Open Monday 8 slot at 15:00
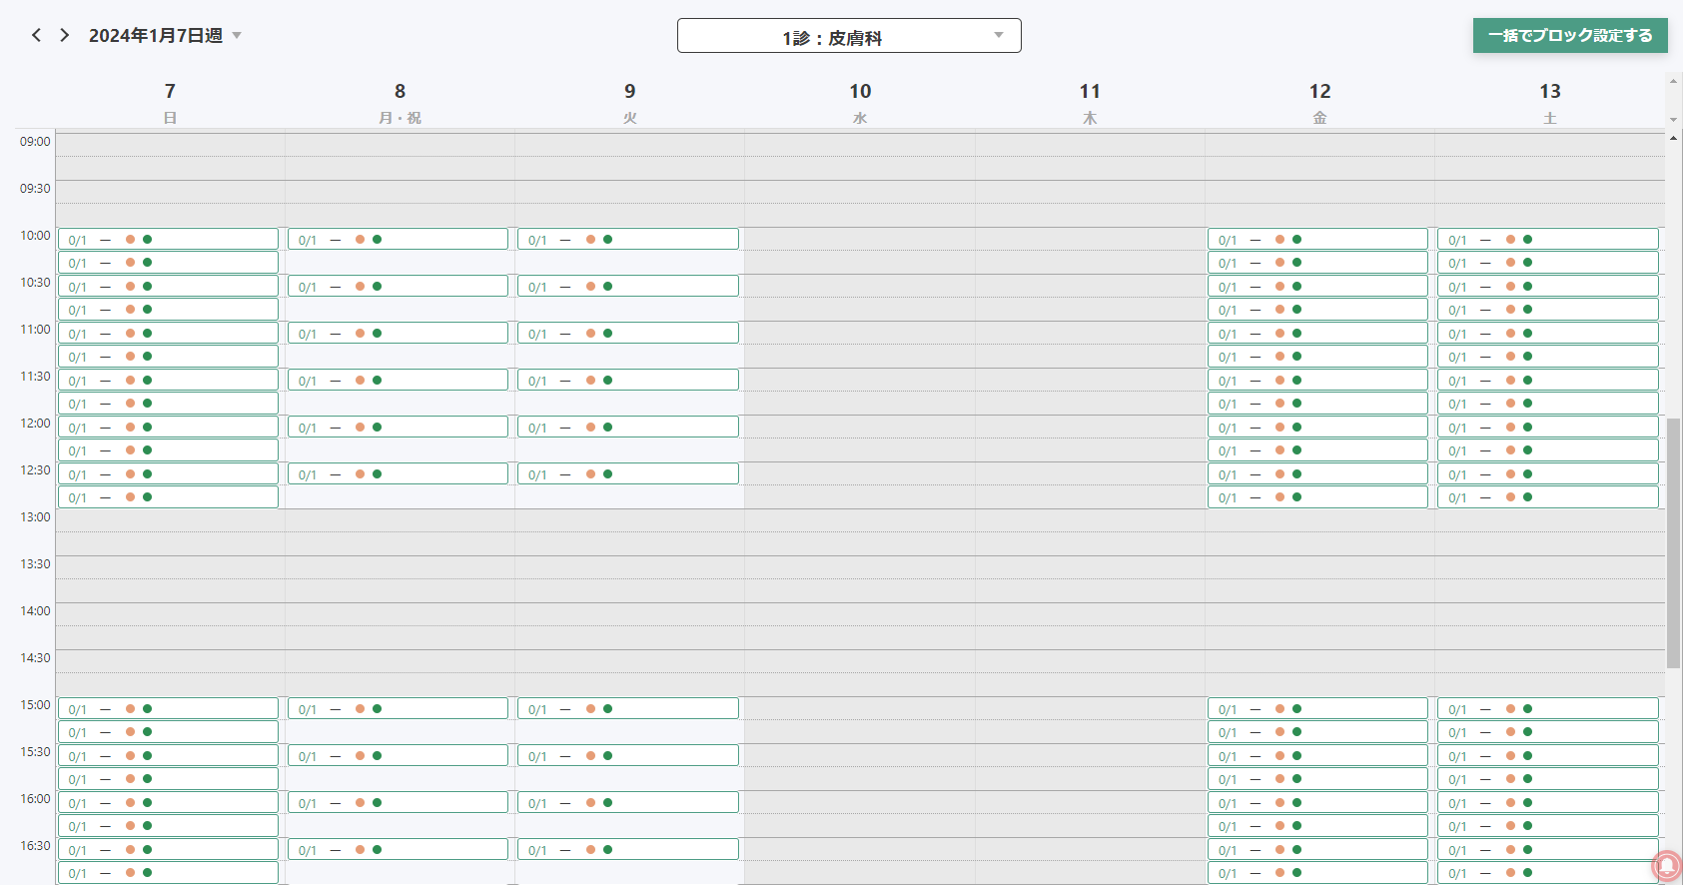This screenshot has width=1683, height=885. (x=398, y=708)
